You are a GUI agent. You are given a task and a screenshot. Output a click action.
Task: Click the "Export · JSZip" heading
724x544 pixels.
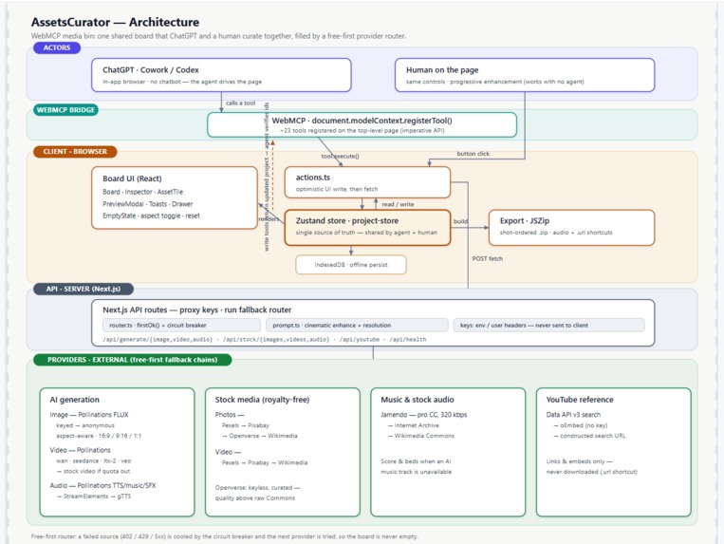click(x=525, y=221)
